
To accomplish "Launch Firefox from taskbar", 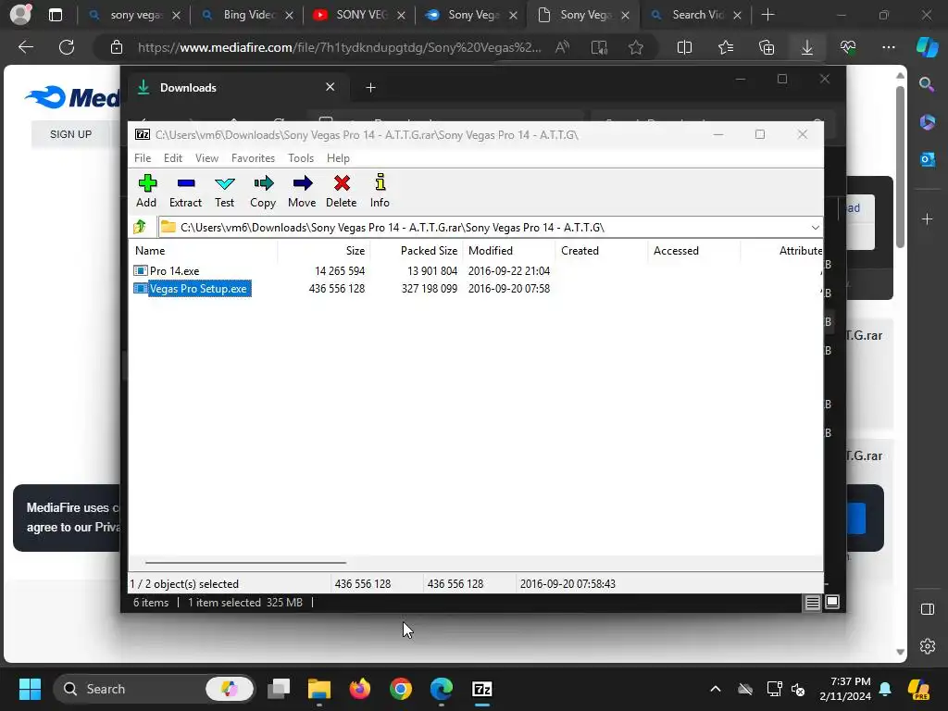I will pos(360,689).
